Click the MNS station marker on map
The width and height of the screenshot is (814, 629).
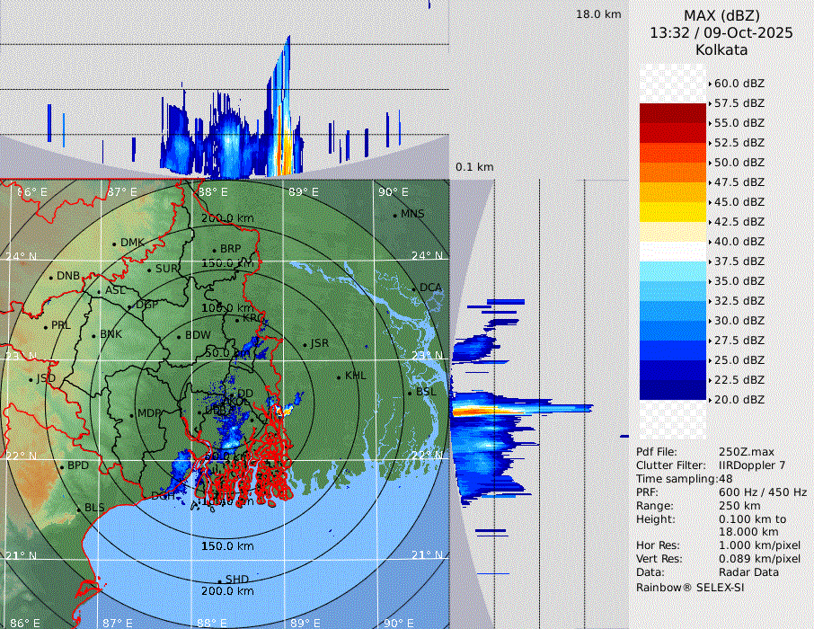(x=394, y=215)
